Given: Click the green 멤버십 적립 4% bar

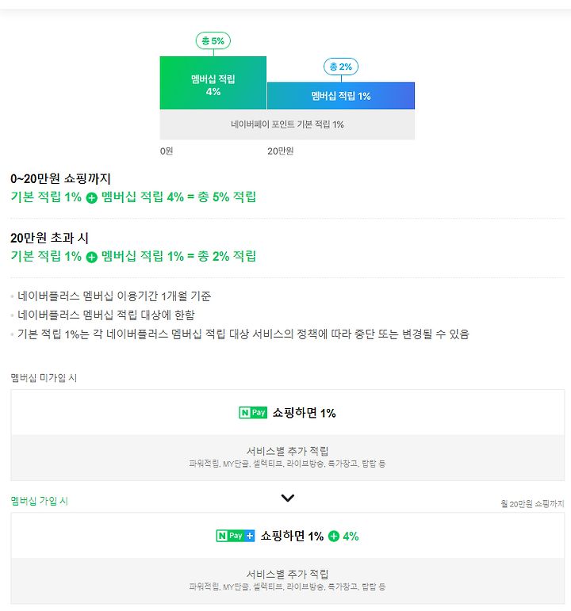Looking at the screenshot, I should (x=213, y=82).
